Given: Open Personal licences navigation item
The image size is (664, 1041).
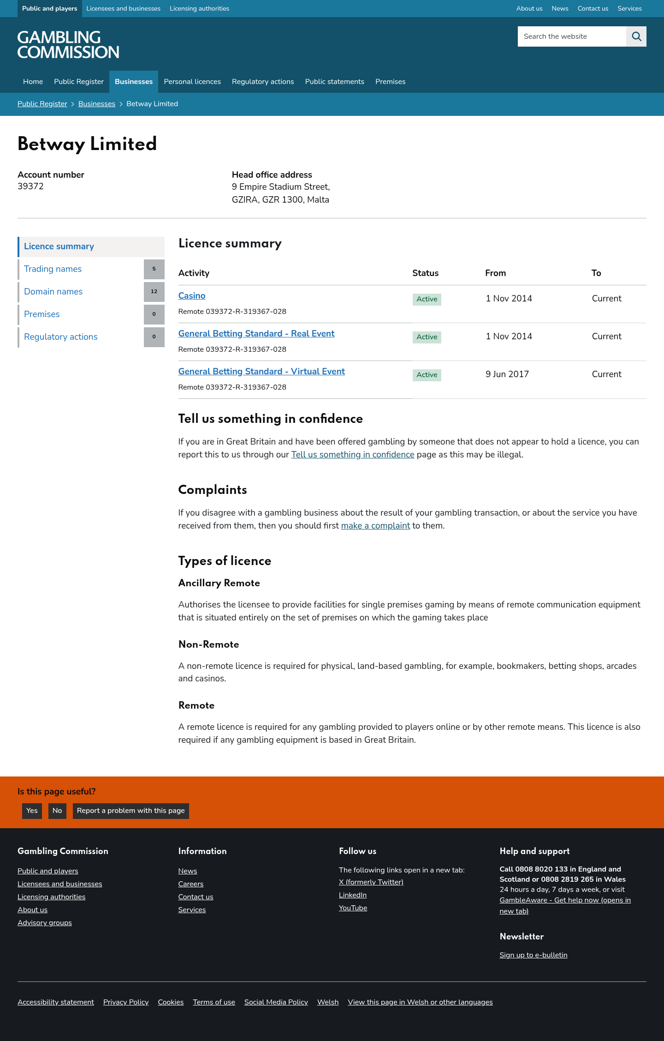Looking at the screenshot, I should [192, 82].
